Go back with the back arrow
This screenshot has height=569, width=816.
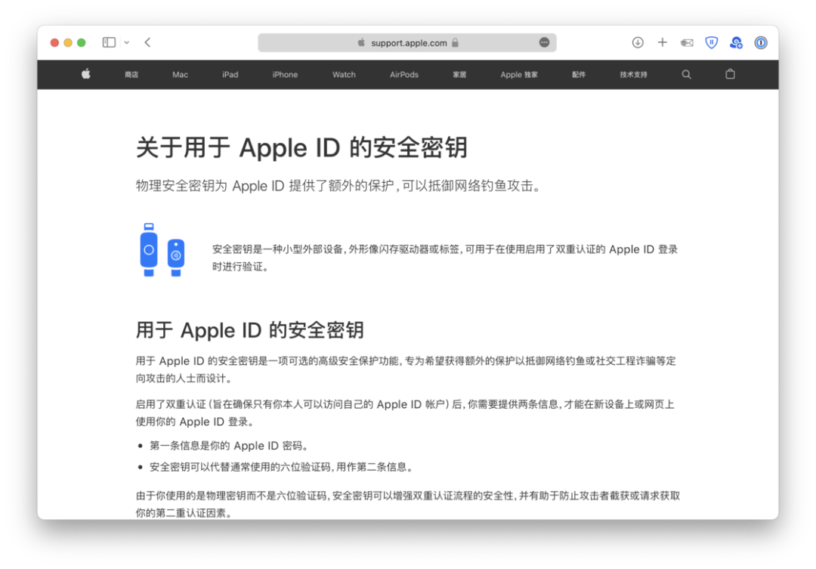point(147,42)
